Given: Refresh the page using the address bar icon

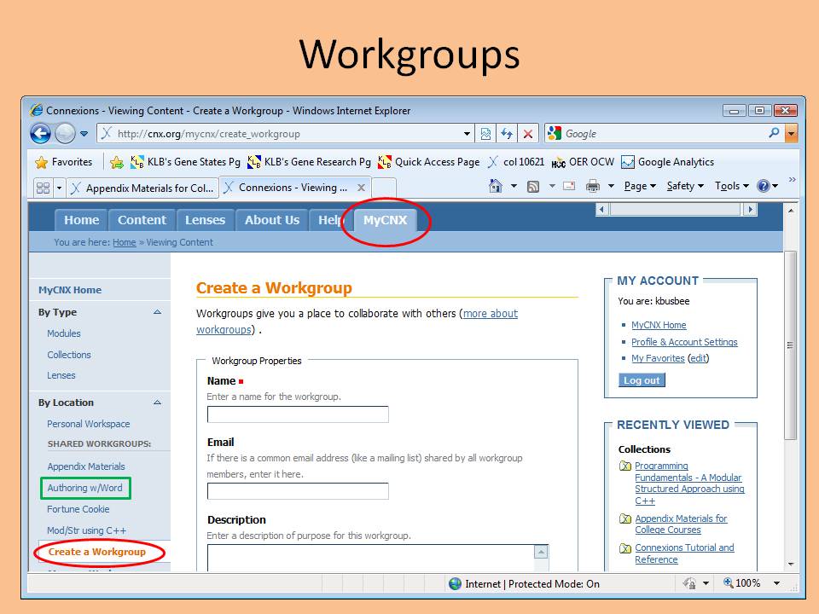Looking at the screenshot, I should click(x=507, y=134).
